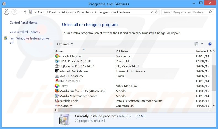
Task: Go up one level with Up arrow
Action: (25, 12)
